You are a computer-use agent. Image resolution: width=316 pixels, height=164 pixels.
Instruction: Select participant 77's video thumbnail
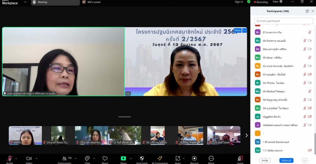pos(91,136)
